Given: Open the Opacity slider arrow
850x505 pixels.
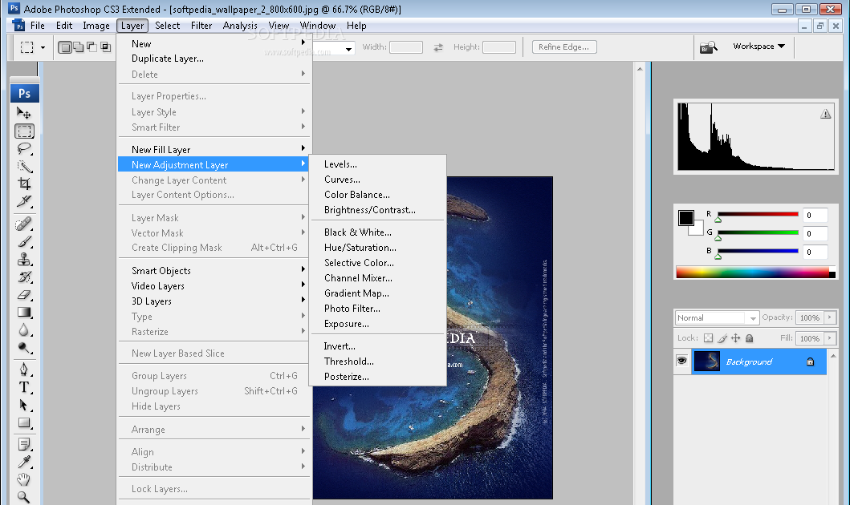Looking at the screenshot, I should [830, 317].
